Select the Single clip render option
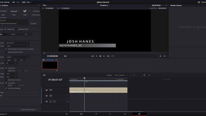Viewport: 206px width, 116px height. 5,29
